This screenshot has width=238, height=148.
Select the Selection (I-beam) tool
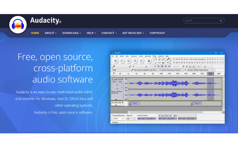point(156,59)
